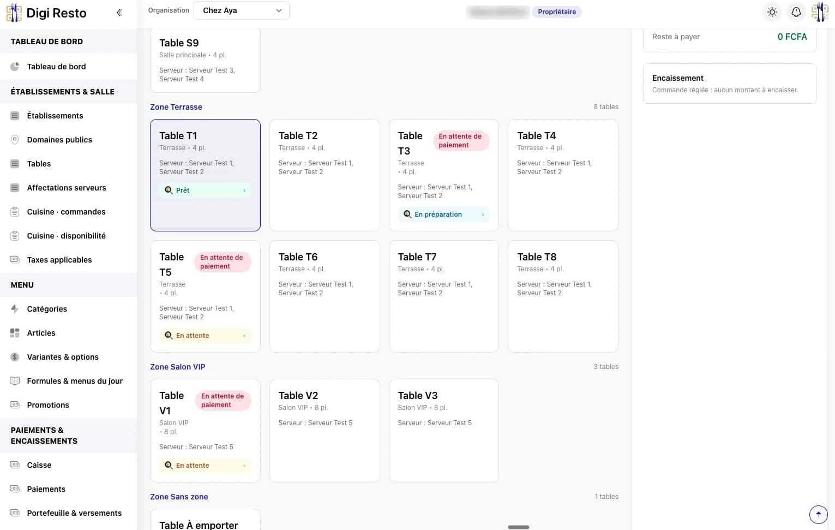This screenshot has height=530, width=835.
Task: Click the scroll-to-top arrow button
Action: click(818, 514)
